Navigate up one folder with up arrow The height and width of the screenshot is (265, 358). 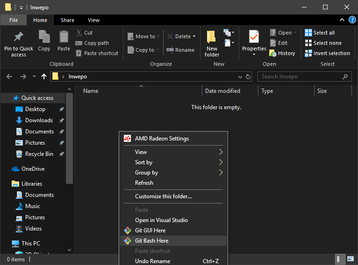click(44, 77)
